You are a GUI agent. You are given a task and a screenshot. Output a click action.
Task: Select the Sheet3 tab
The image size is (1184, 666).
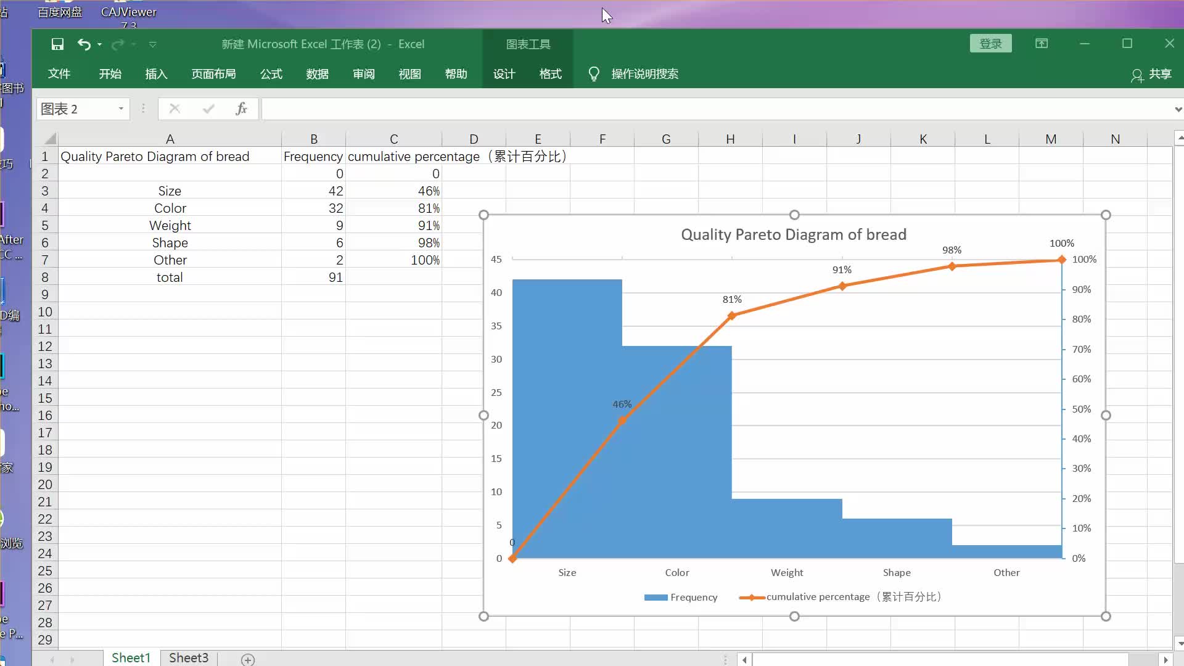[189, 657]
